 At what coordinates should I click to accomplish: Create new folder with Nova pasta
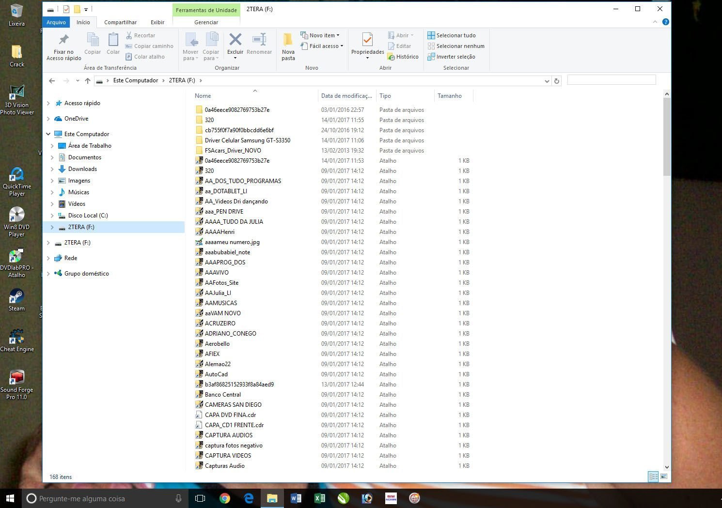pyautogui.click(x=288, y=47)
